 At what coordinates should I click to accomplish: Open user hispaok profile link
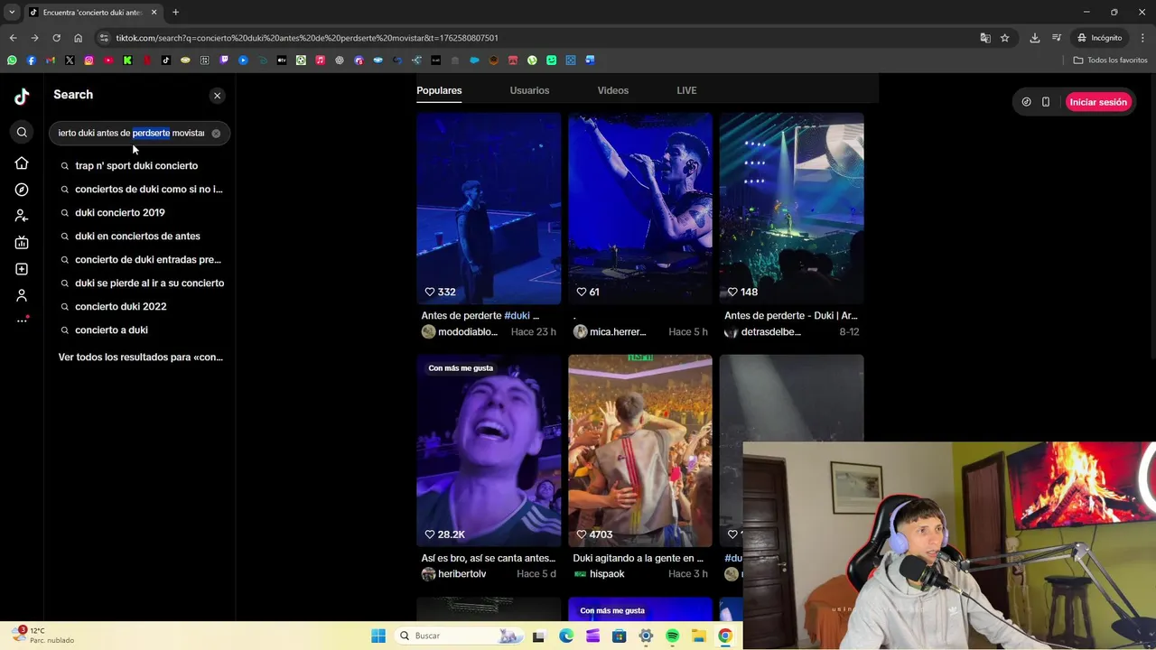[599, 574]
